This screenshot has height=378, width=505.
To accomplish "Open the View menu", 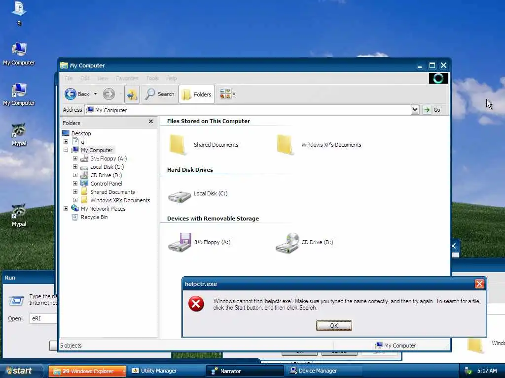I will (103, 78).
